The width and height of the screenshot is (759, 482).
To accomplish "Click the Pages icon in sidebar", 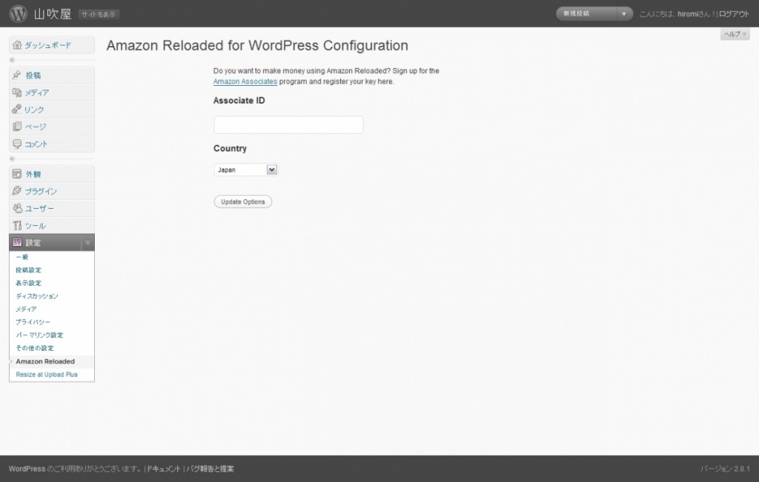I will click(17, 126).
